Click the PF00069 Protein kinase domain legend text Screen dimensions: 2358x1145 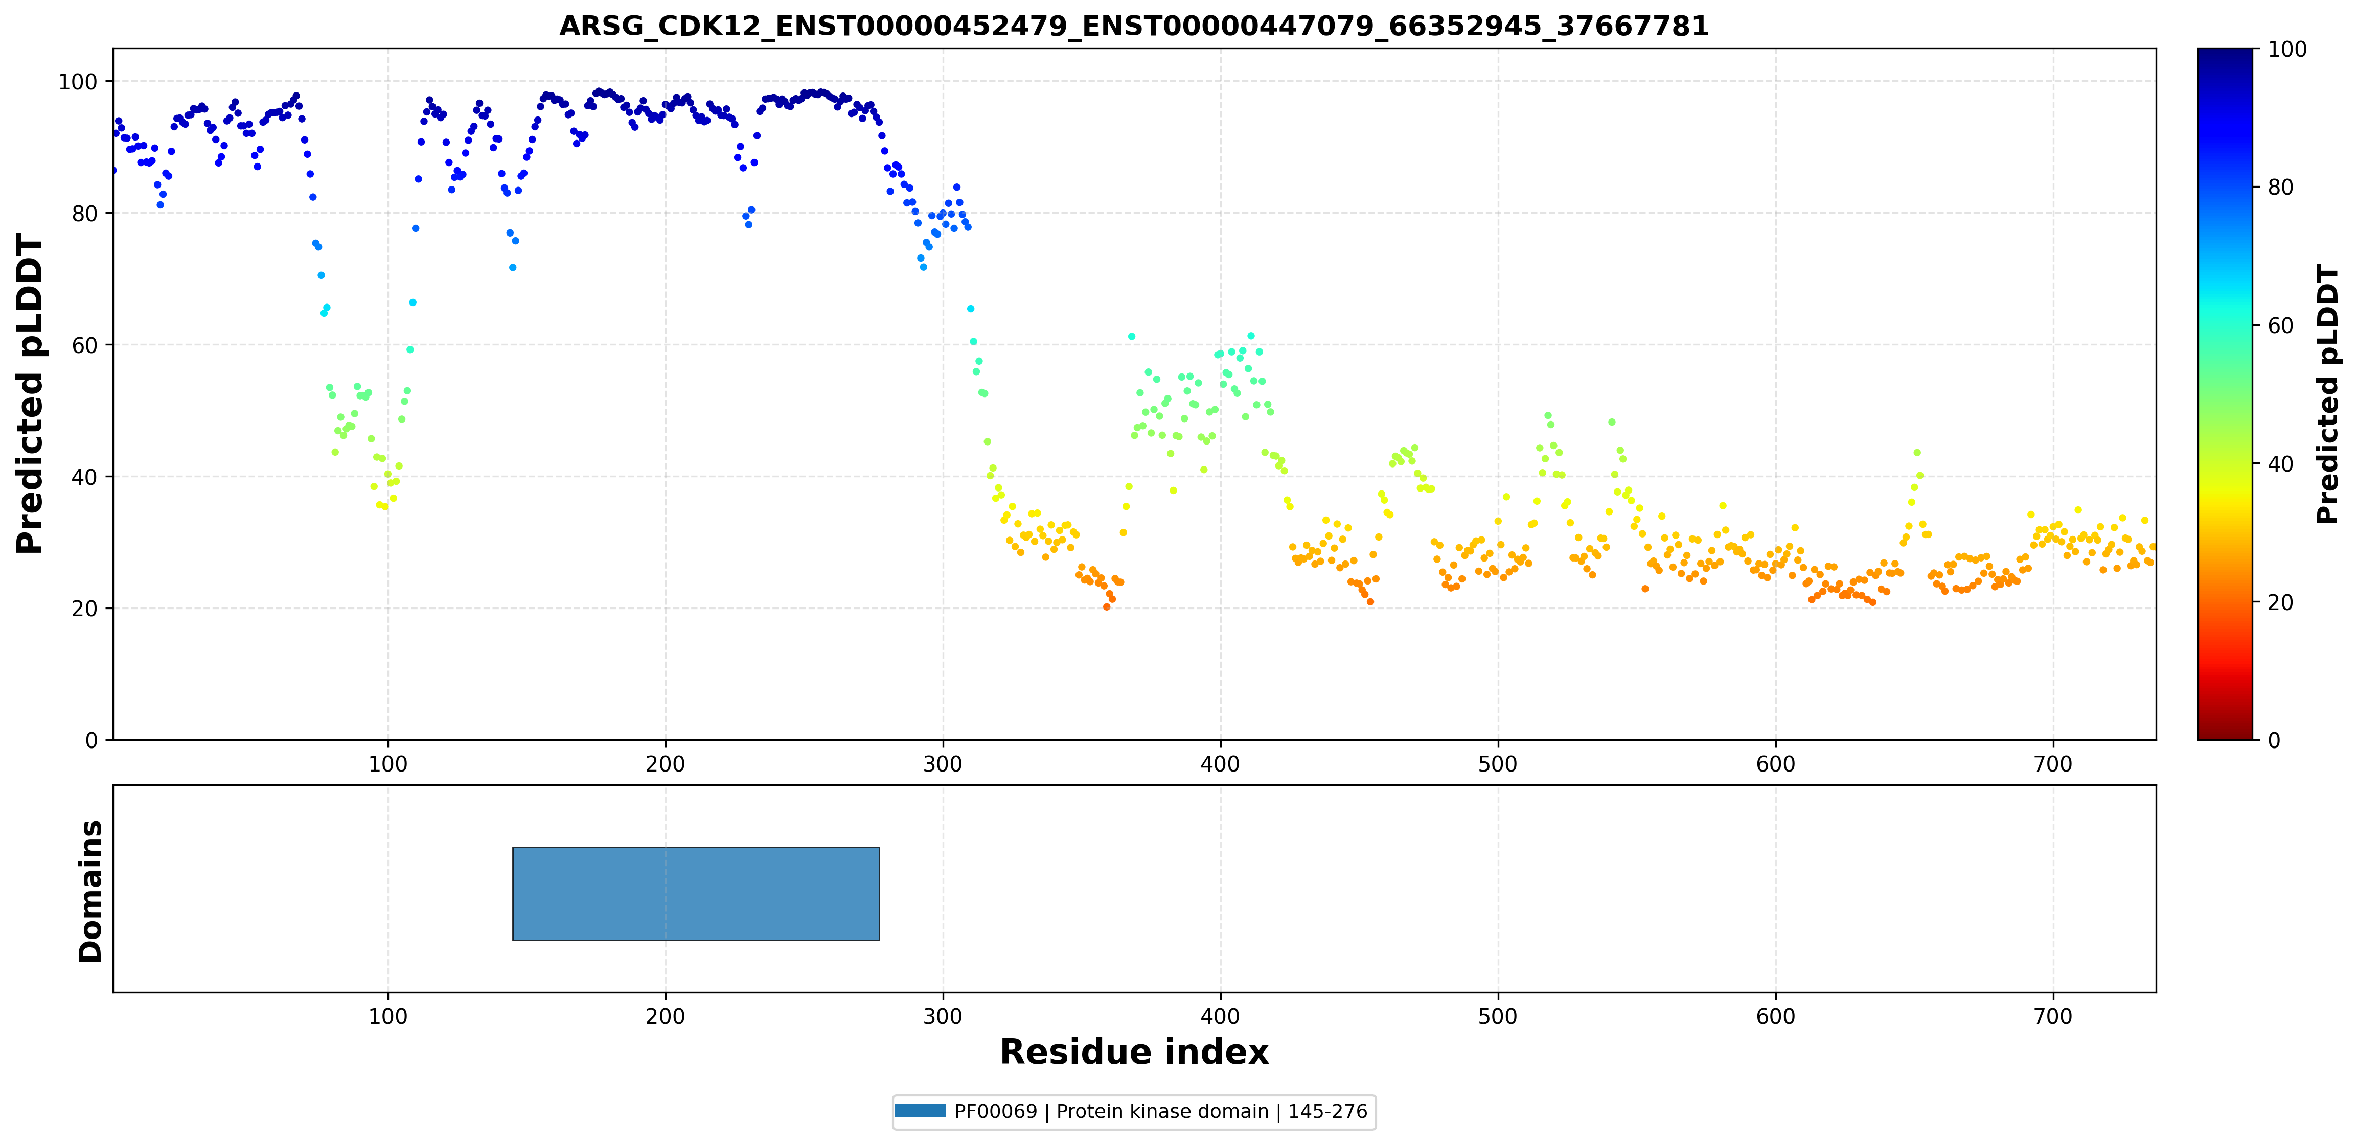[x=1160, y=1111]
